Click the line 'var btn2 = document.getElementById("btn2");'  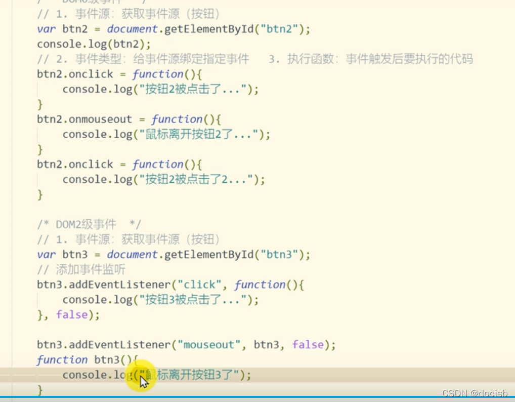pos(174,29)
